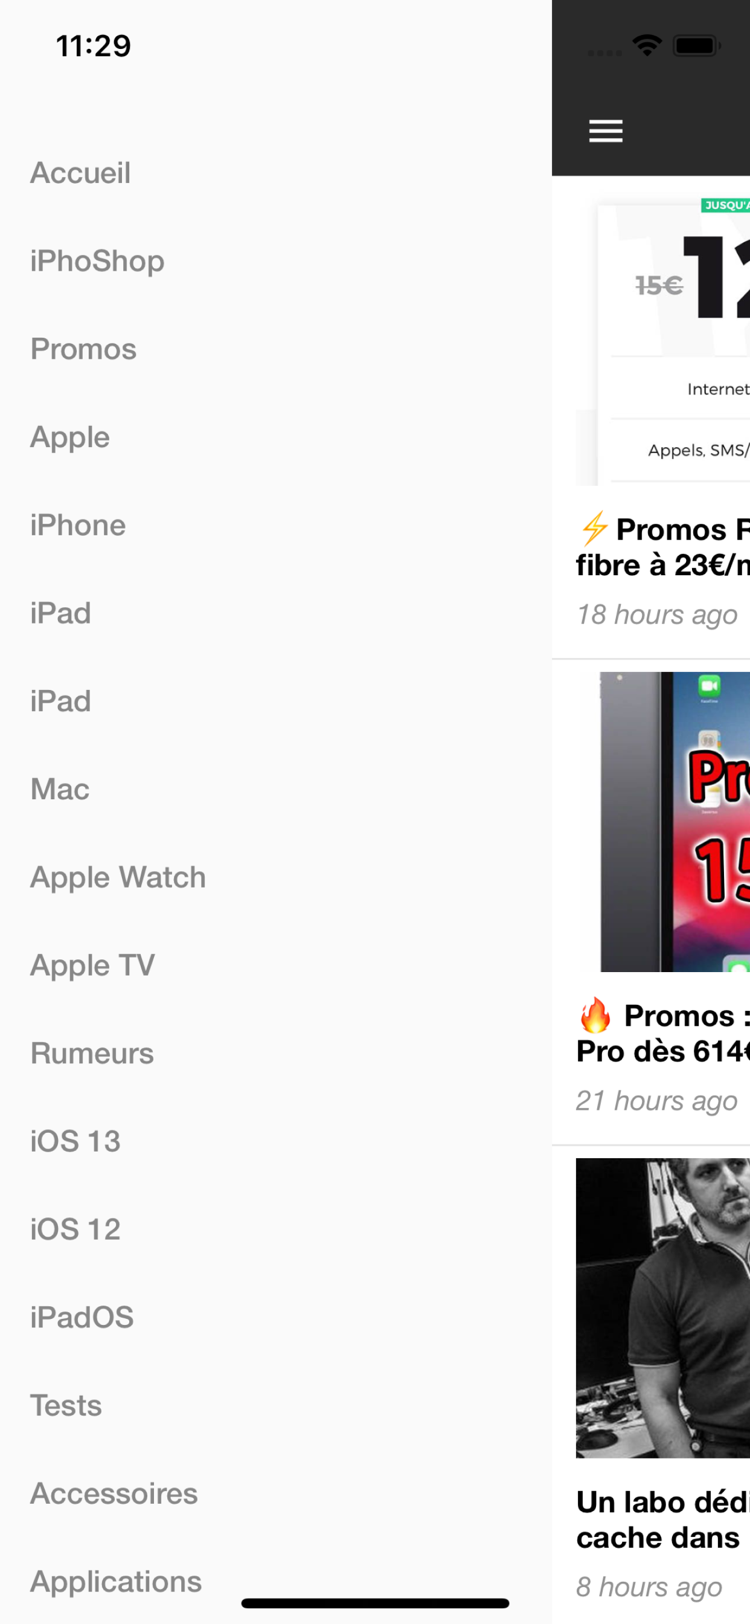Read the 'Un labo dédié' article
Viewport: 750px width, 1624px height.
(662, 1520)
